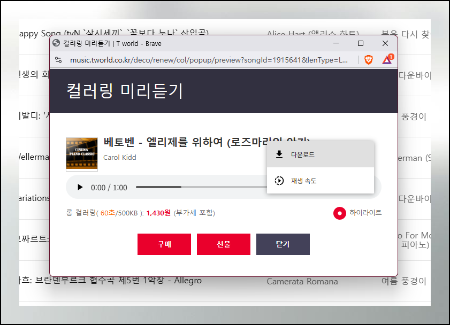Click the 컬러링 미리듣기 header title

(x=125, y=91)
